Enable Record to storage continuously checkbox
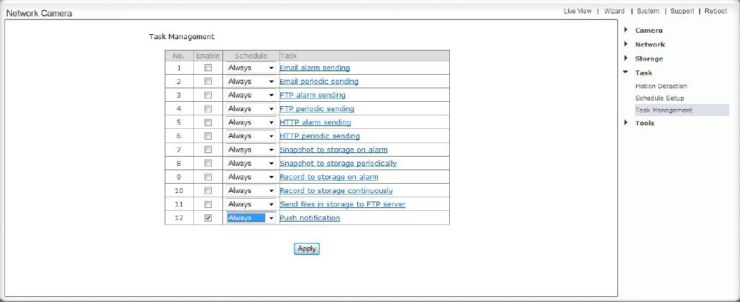740x302 pixels. pos(208,191)
